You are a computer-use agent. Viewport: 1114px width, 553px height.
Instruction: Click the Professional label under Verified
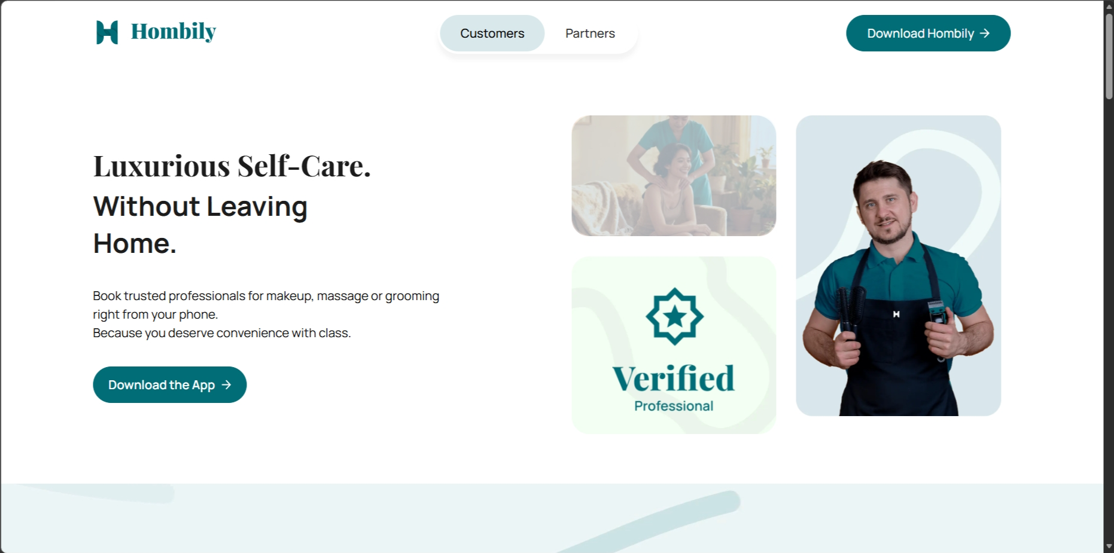[x=674, y=406]
